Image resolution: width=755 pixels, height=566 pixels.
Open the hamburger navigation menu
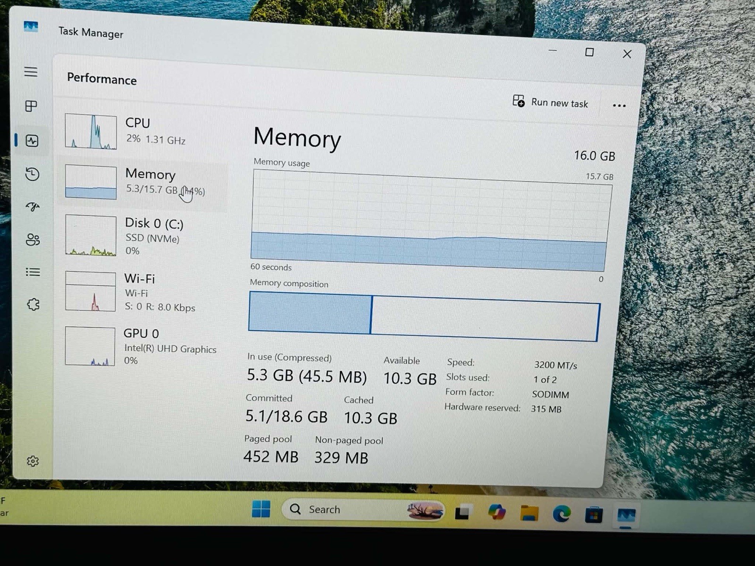pos(31,72)
